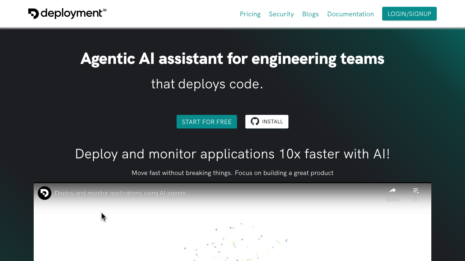Open video title 'Deploy and monitor applications using AI agents'
465x261 pixels.
120,193
